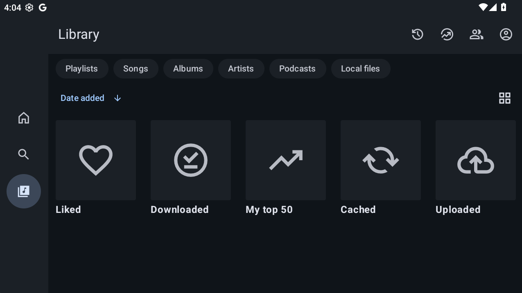
Task: Toggle the Playlists filter chip
Action: tap(82, 68)
